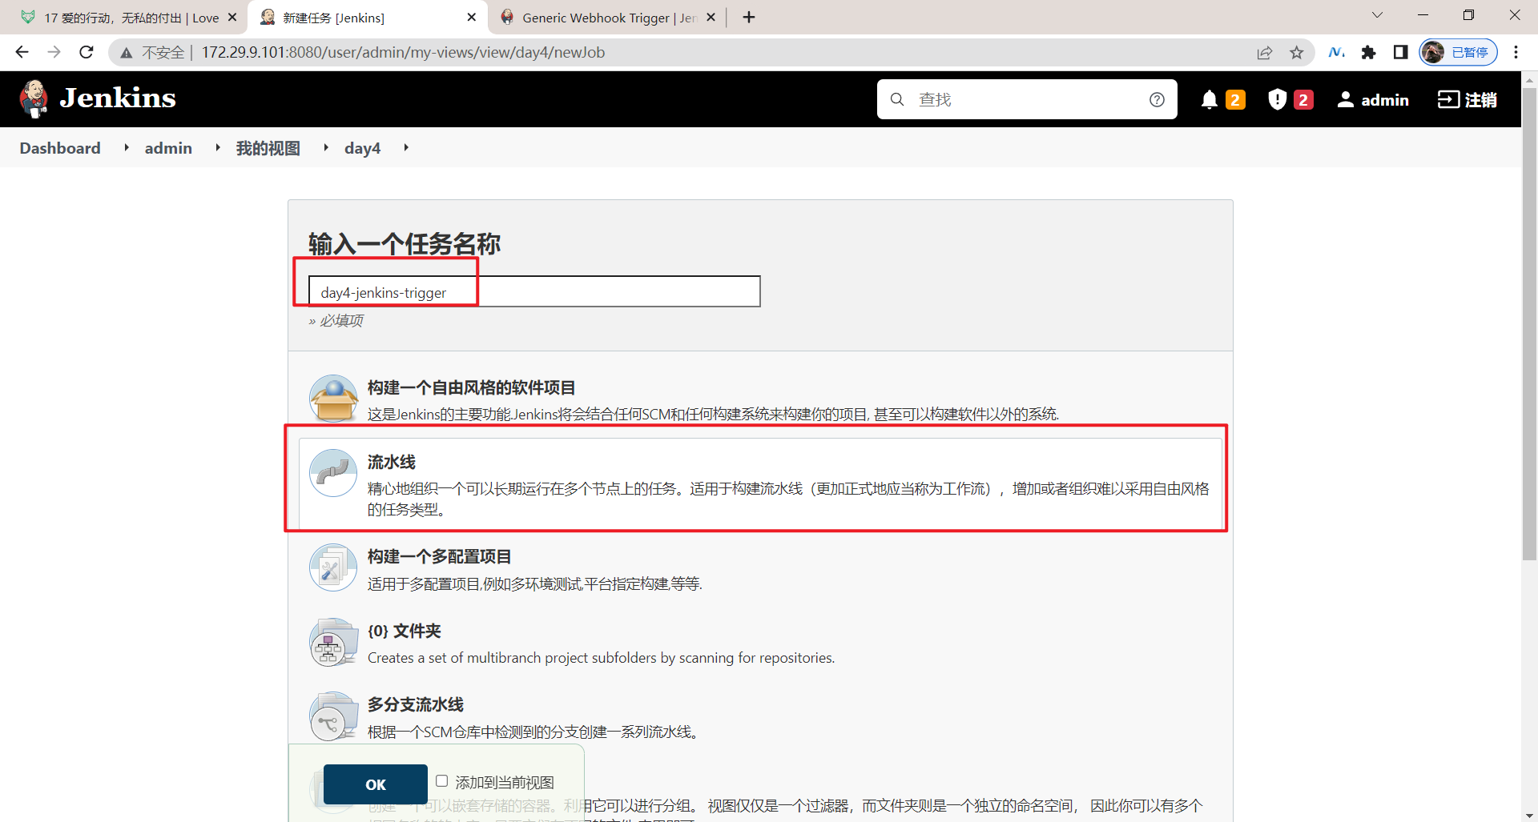Open the 我的视图 breadcrumb link
Image resolution: width=1538 pixels, height=822 pixels.
268,148
